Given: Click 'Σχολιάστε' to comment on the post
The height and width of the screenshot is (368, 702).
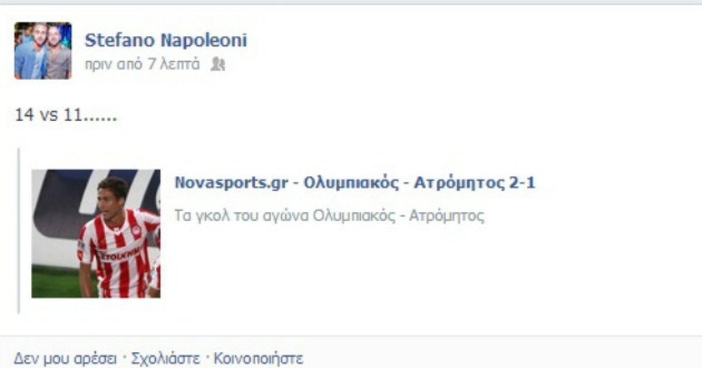Looking at the screenshot, I should pos(166,357).
